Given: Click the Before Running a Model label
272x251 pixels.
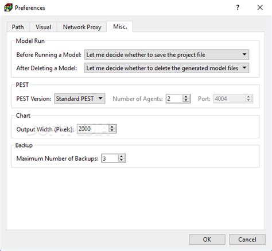Looking at the screenshot, I should (49, 55).
